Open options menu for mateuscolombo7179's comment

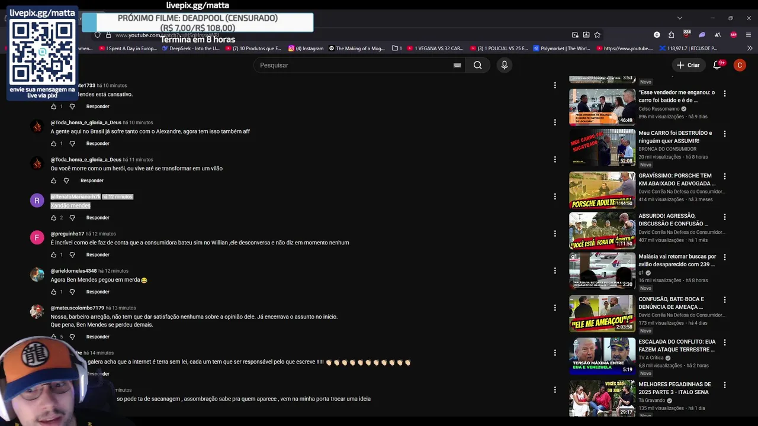click(555, 308)
